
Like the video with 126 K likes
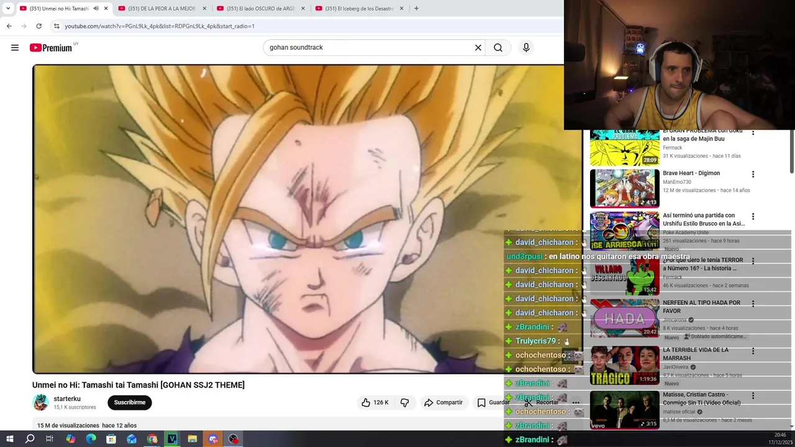coord(375,402)
